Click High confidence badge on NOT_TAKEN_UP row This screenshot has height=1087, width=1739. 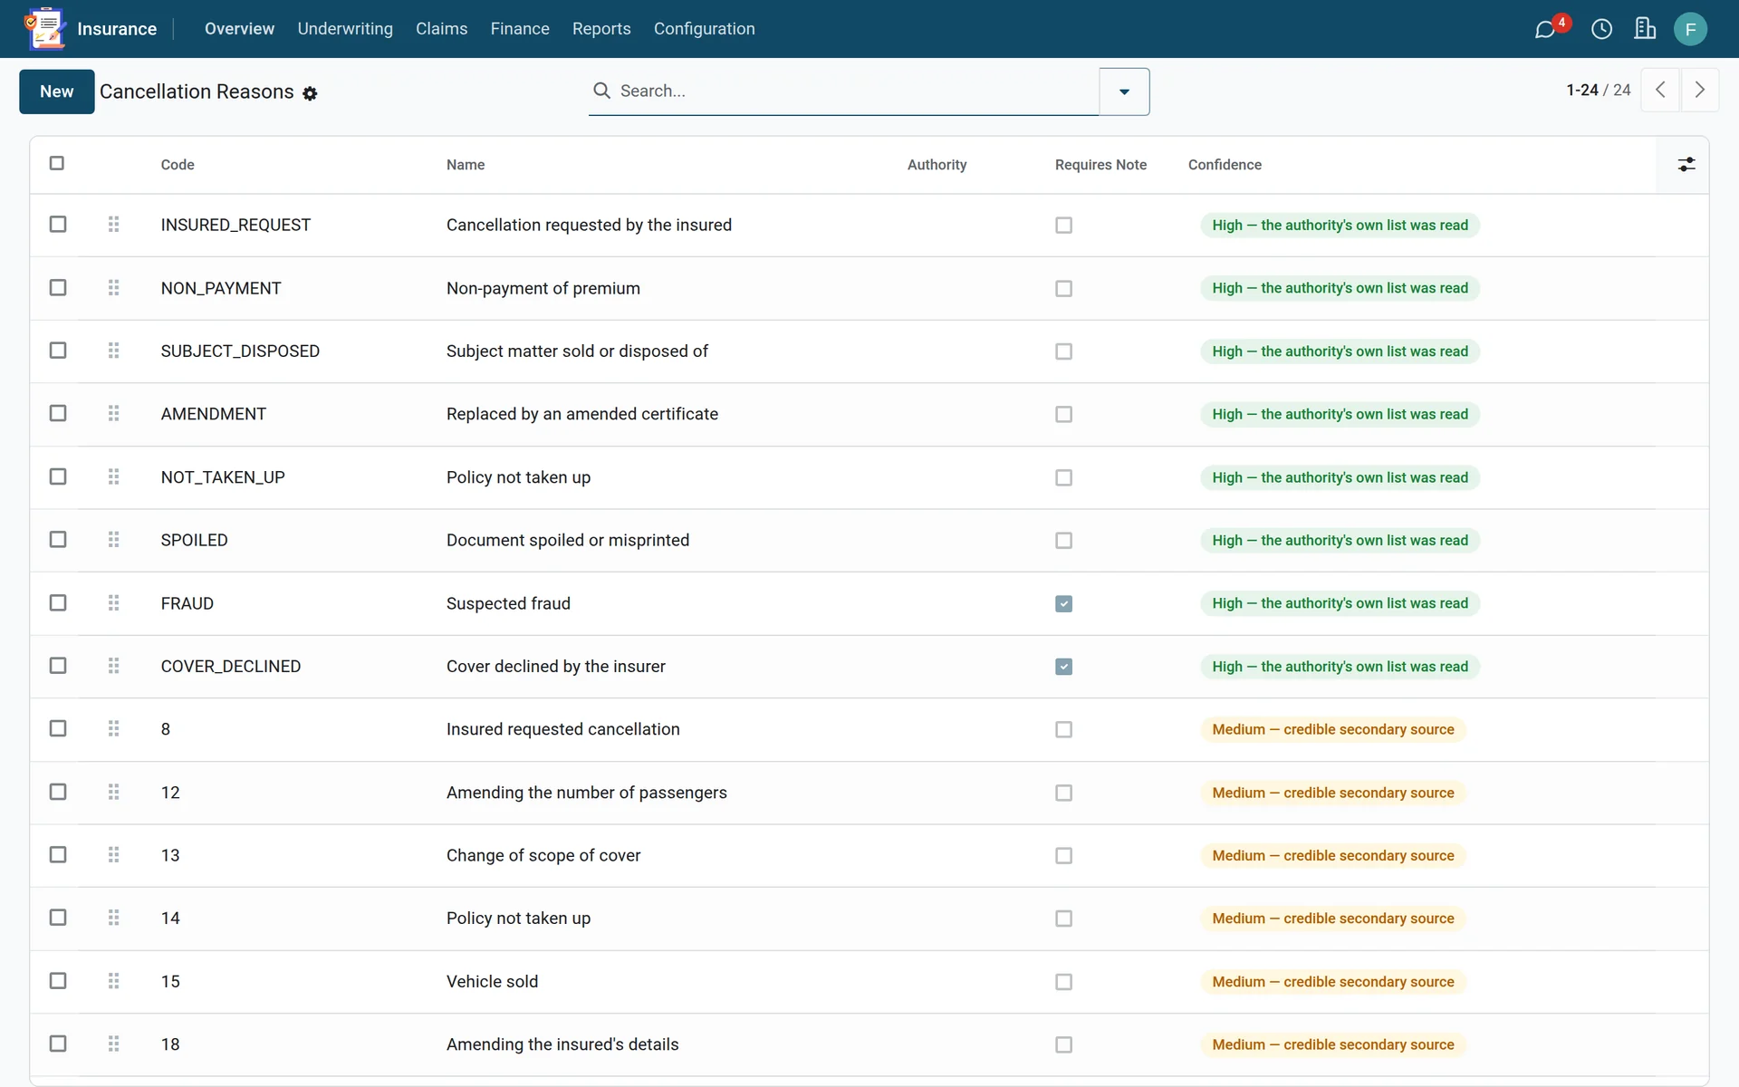coord(1340,477)
